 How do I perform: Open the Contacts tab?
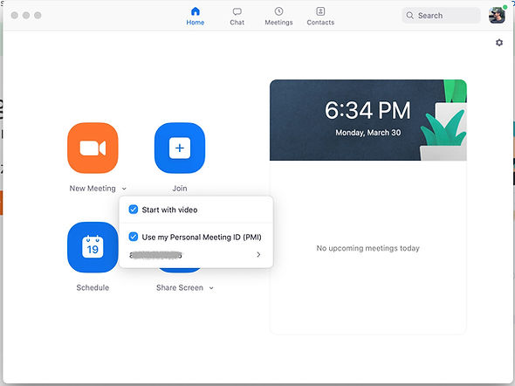320,17
